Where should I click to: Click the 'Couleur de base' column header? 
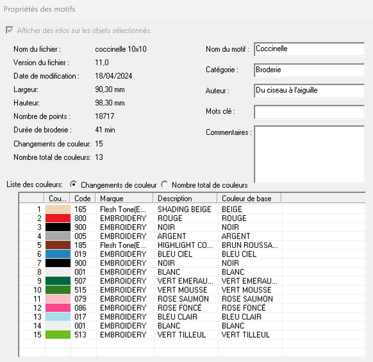[x=248, y=198]
